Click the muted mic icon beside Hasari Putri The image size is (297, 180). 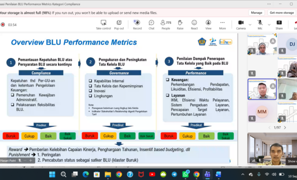[20, 161]
